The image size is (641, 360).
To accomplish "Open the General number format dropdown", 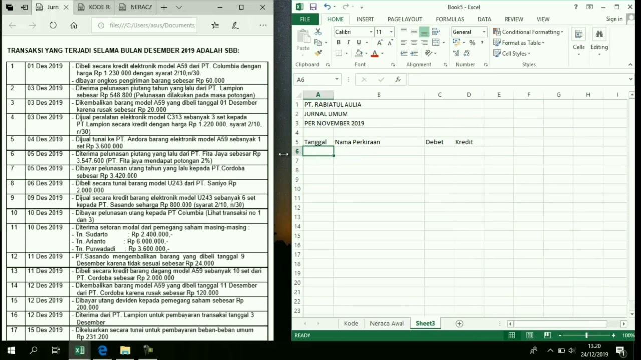I will click(484, 32).
